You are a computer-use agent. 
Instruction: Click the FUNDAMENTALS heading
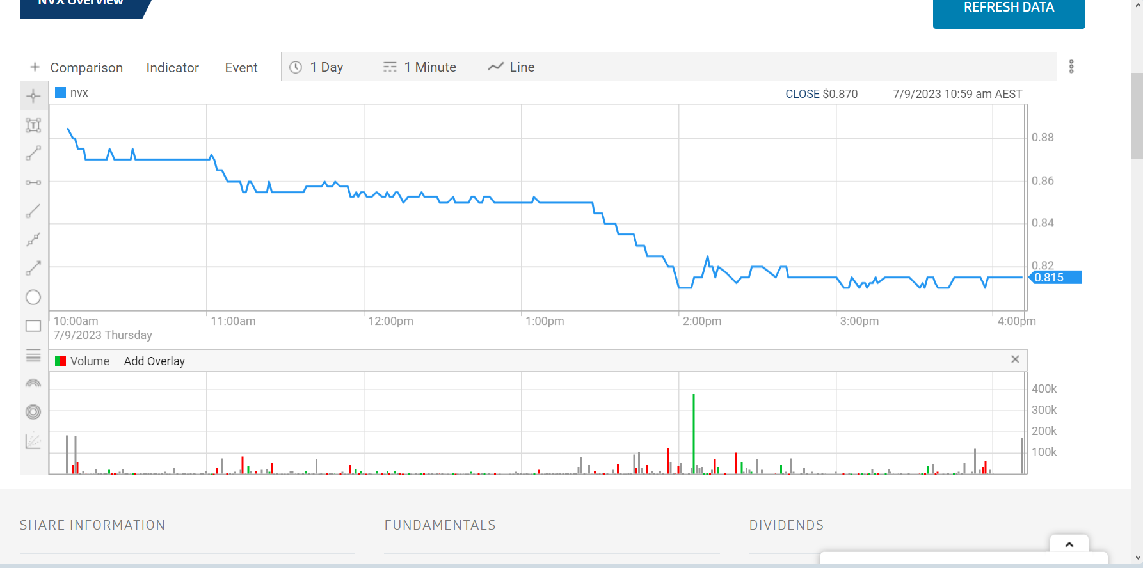coord(440,525)
